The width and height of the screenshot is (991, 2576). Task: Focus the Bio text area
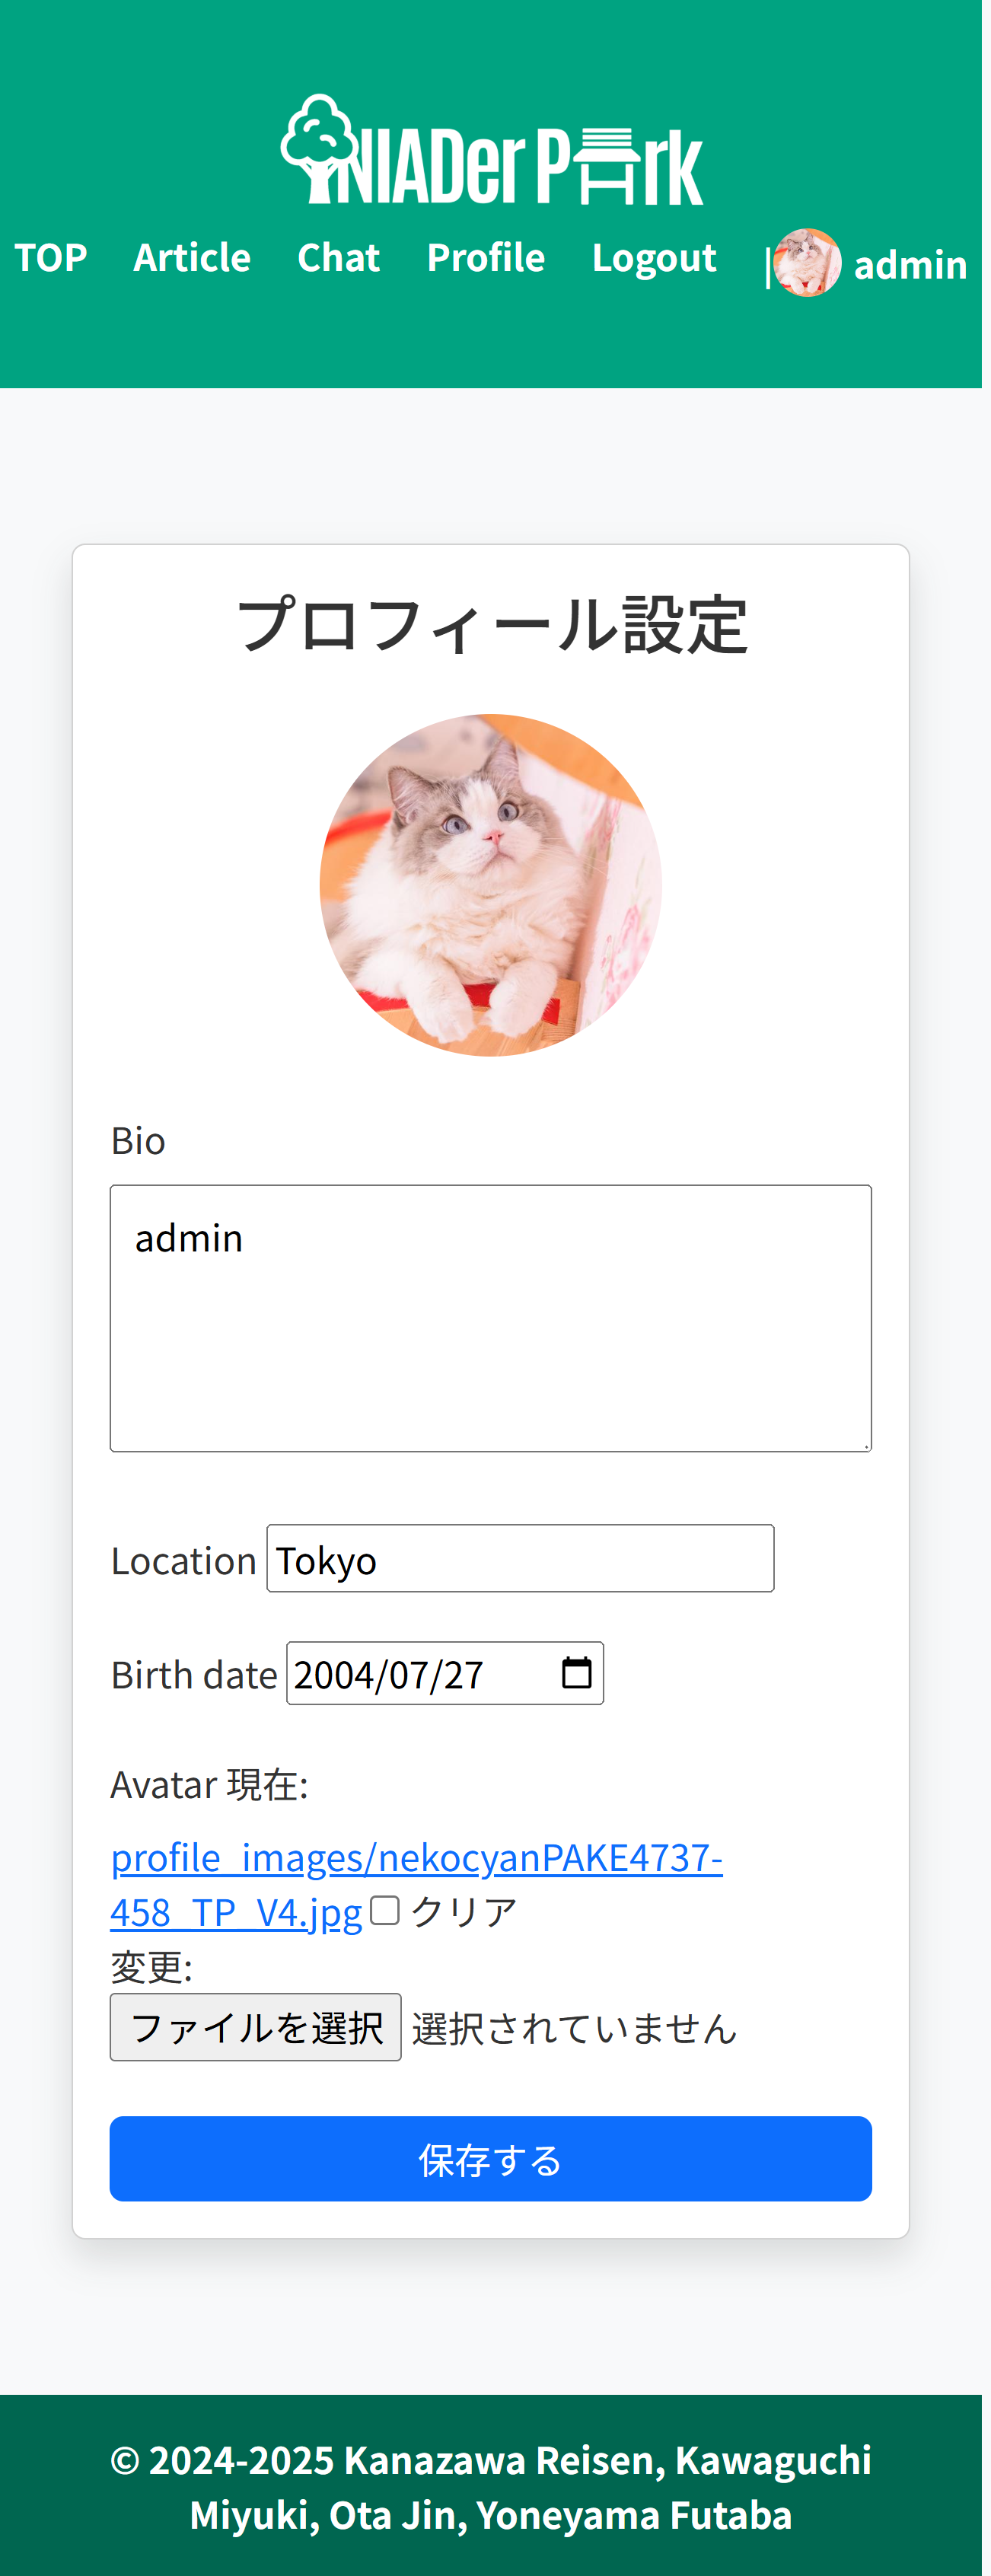(x=490, y=1318)
